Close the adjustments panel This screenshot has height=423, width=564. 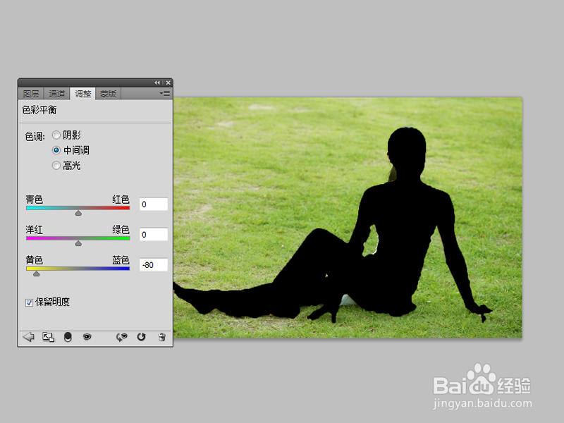168,82
